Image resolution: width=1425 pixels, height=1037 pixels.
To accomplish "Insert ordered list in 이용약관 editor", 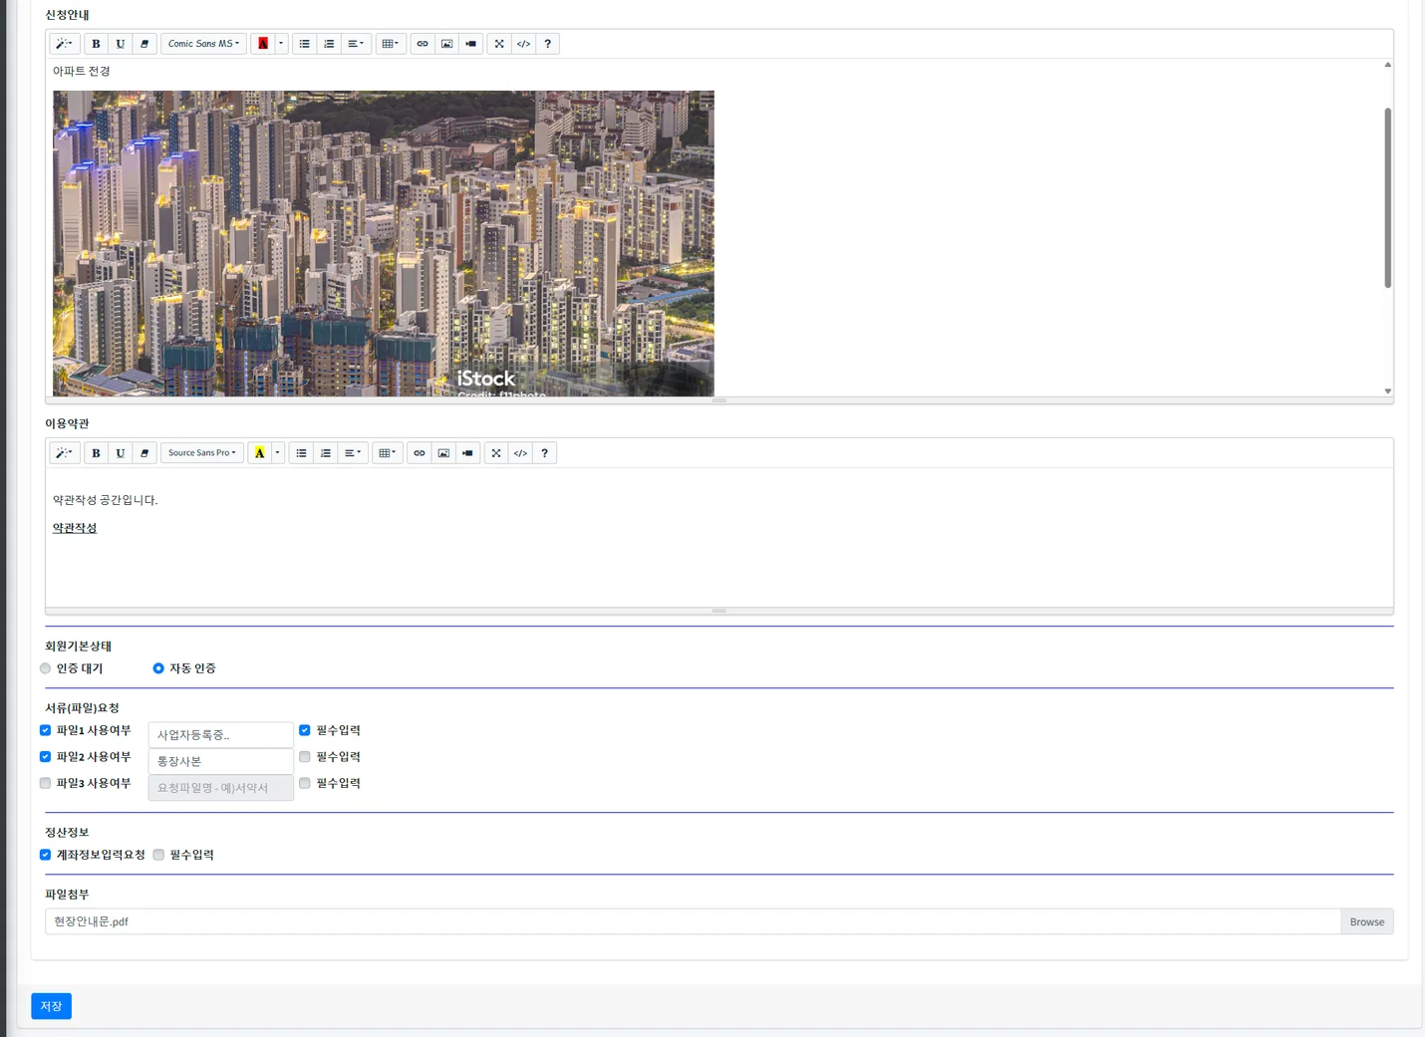I will [x=326, y=453].
